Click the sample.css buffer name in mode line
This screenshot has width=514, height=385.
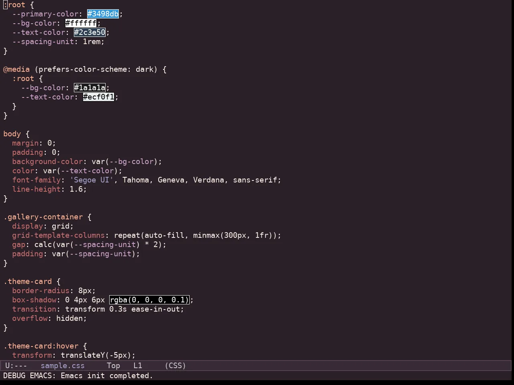click(63, 366)
